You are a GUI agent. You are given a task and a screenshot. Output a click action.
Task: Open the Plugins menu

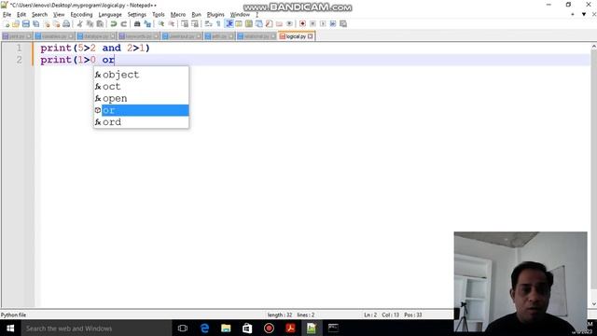click(x=215, y=15)
